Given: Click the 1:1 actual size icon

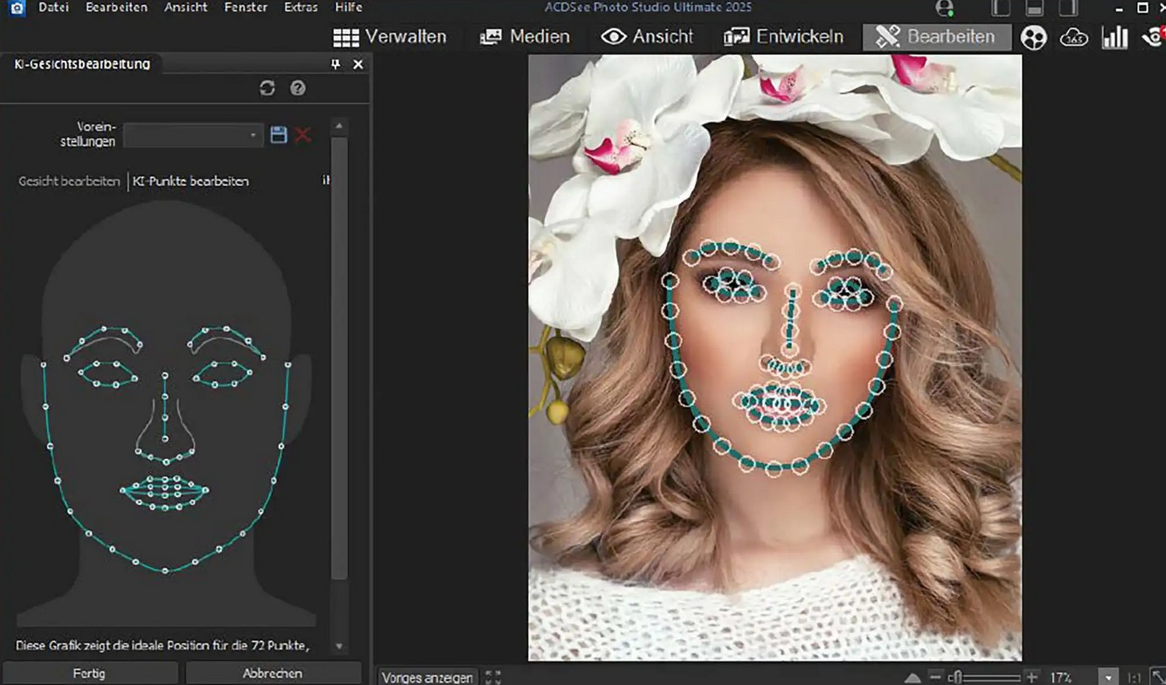Looking at the screenshot, I should point(1134,678).
